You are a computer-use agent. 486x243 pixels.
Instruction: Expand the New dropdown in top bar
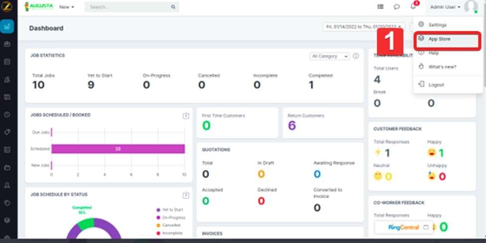tap(66, 7)
